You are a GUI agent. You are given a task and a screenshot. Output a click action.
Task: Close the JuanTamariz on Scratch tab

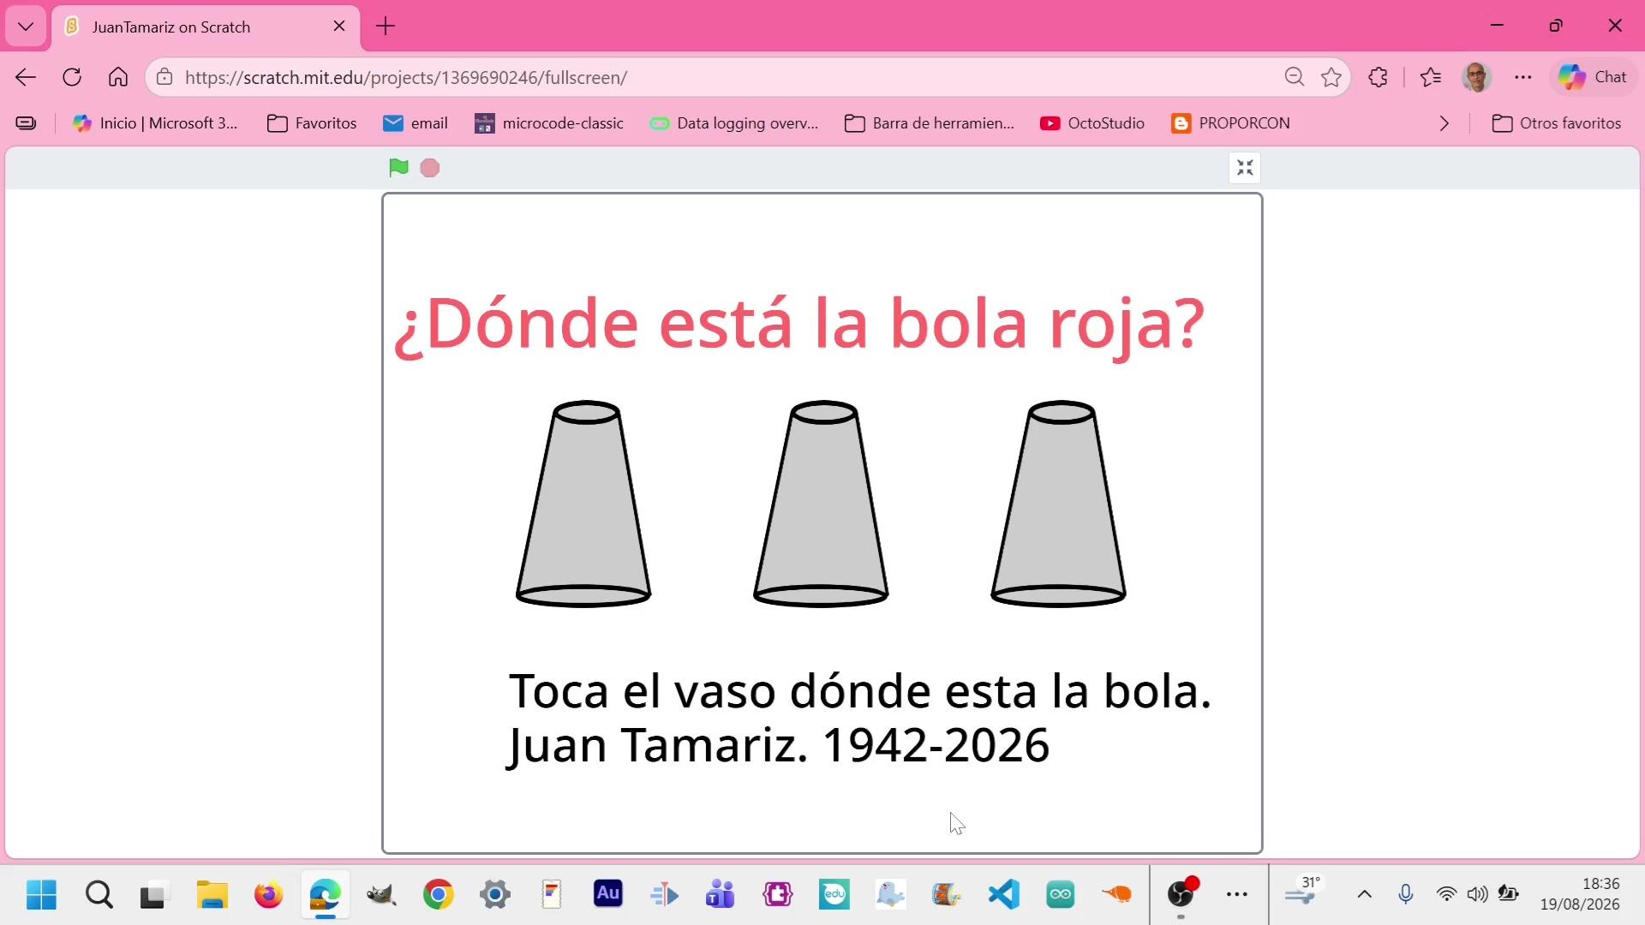point(339,27)
